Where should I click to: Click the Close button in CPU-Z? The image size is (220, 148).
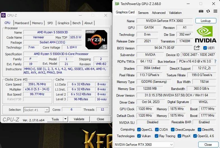(100, 119)
